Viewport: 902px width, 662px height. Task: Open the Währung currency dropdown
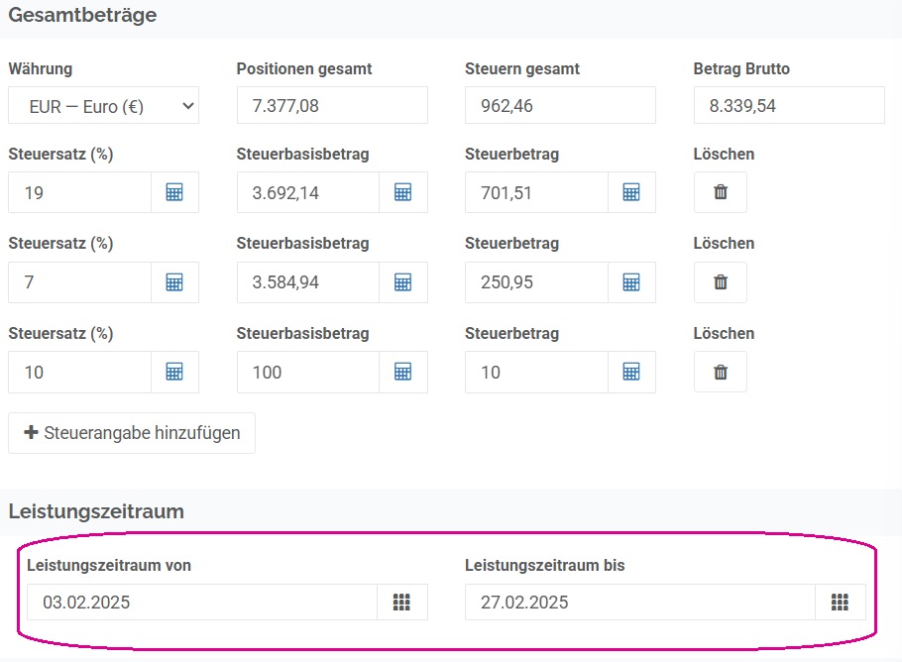[103, 105]
